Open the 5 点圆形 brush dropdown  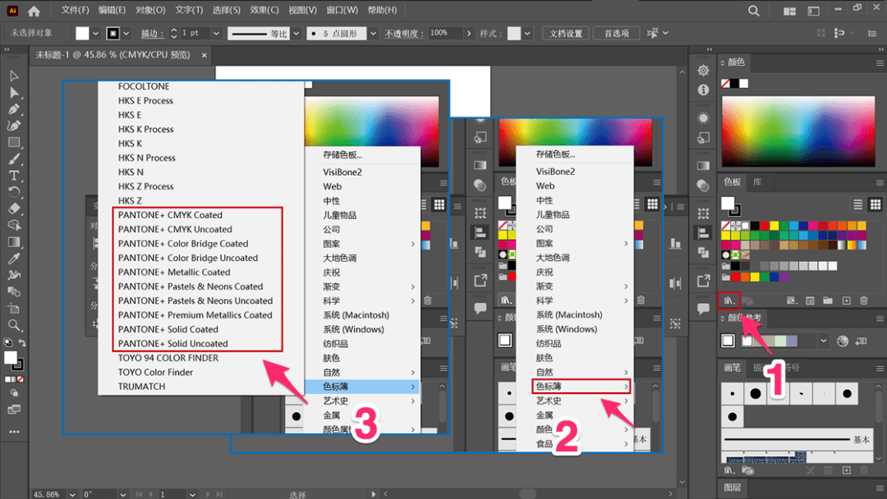click(x=373, y=34)
